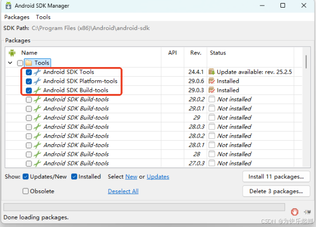Click wrench icon for Build-tools rev 29.0.3
316x227 pixels.
37,90
